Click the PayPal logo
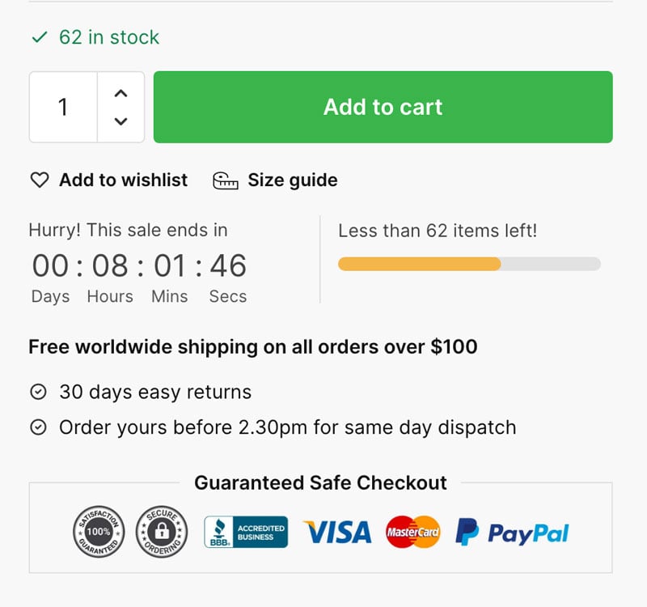 coord(512,532)
